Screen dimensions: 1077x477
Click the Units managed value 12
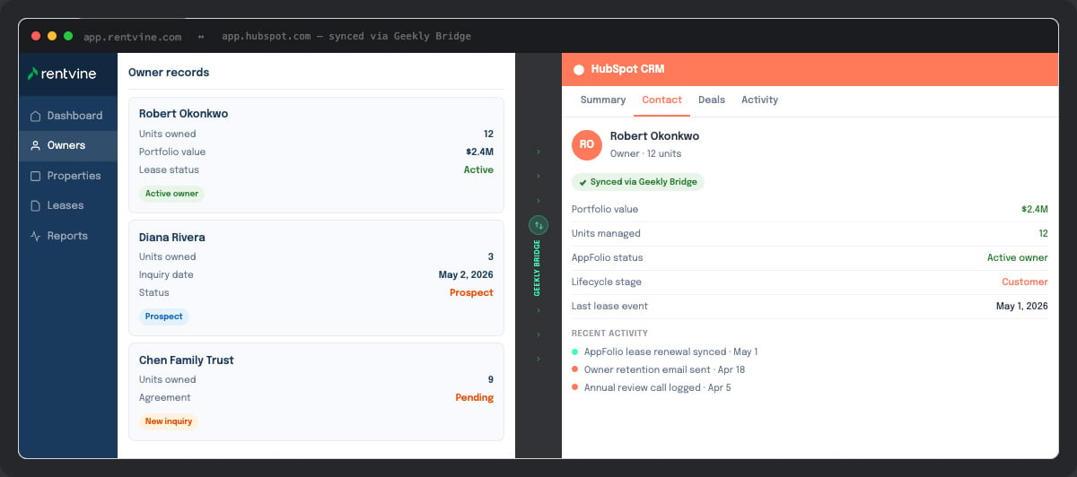click(1044, 233)
